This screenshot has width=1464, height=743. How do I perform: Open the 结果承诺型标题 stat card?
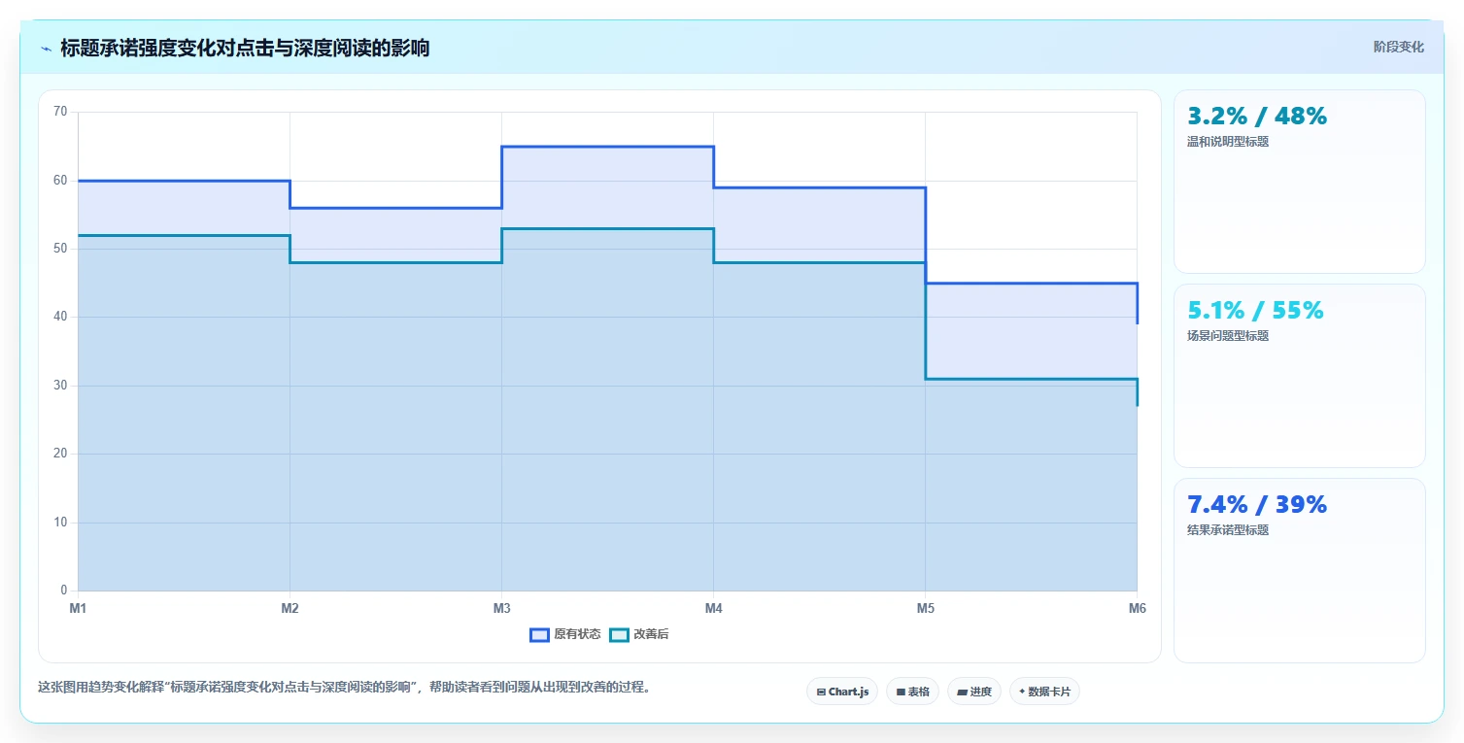[x=1300, y=570]
